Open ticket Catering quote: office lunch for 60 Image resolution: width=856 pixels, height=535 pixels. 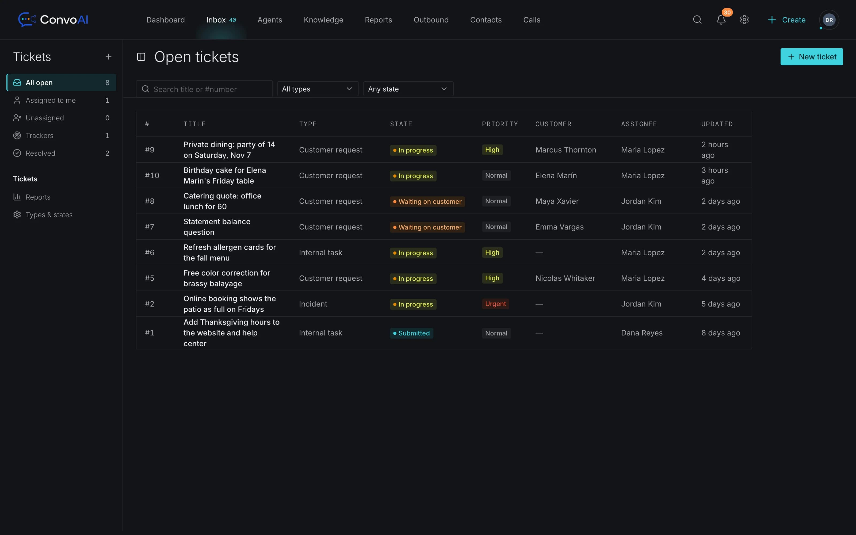click(222, 201)
